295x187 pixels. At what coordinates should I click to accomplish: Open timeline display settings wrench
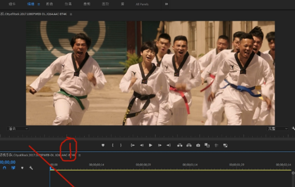point(31,168)
